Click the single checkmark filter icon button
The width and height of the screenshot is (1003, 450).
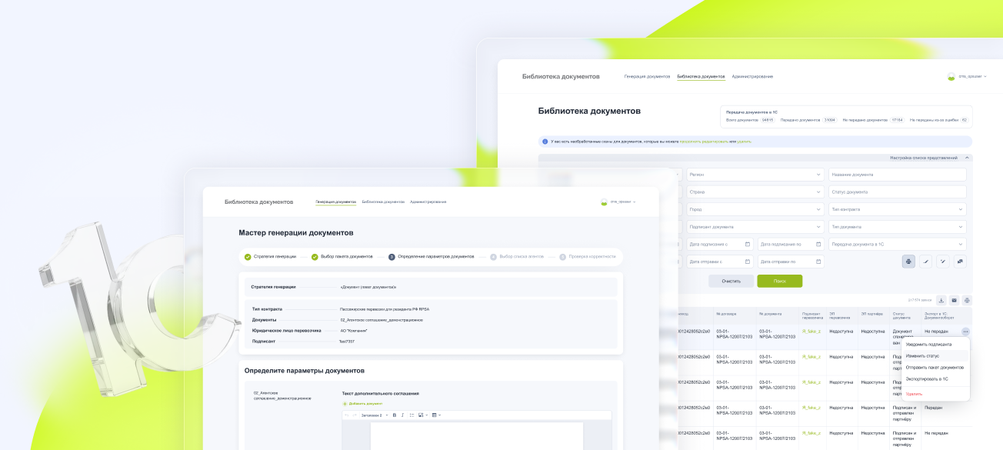(x=926, y=262)
